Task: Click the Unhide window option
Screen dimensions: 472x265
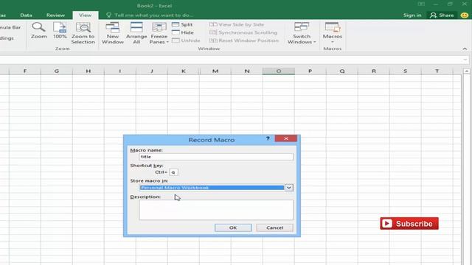Action: pyautogui.click(x=186, y=40)
